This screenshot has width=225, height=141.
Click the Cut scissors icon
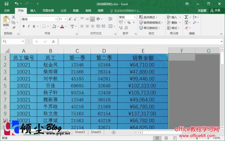click(x=14, y=17)
